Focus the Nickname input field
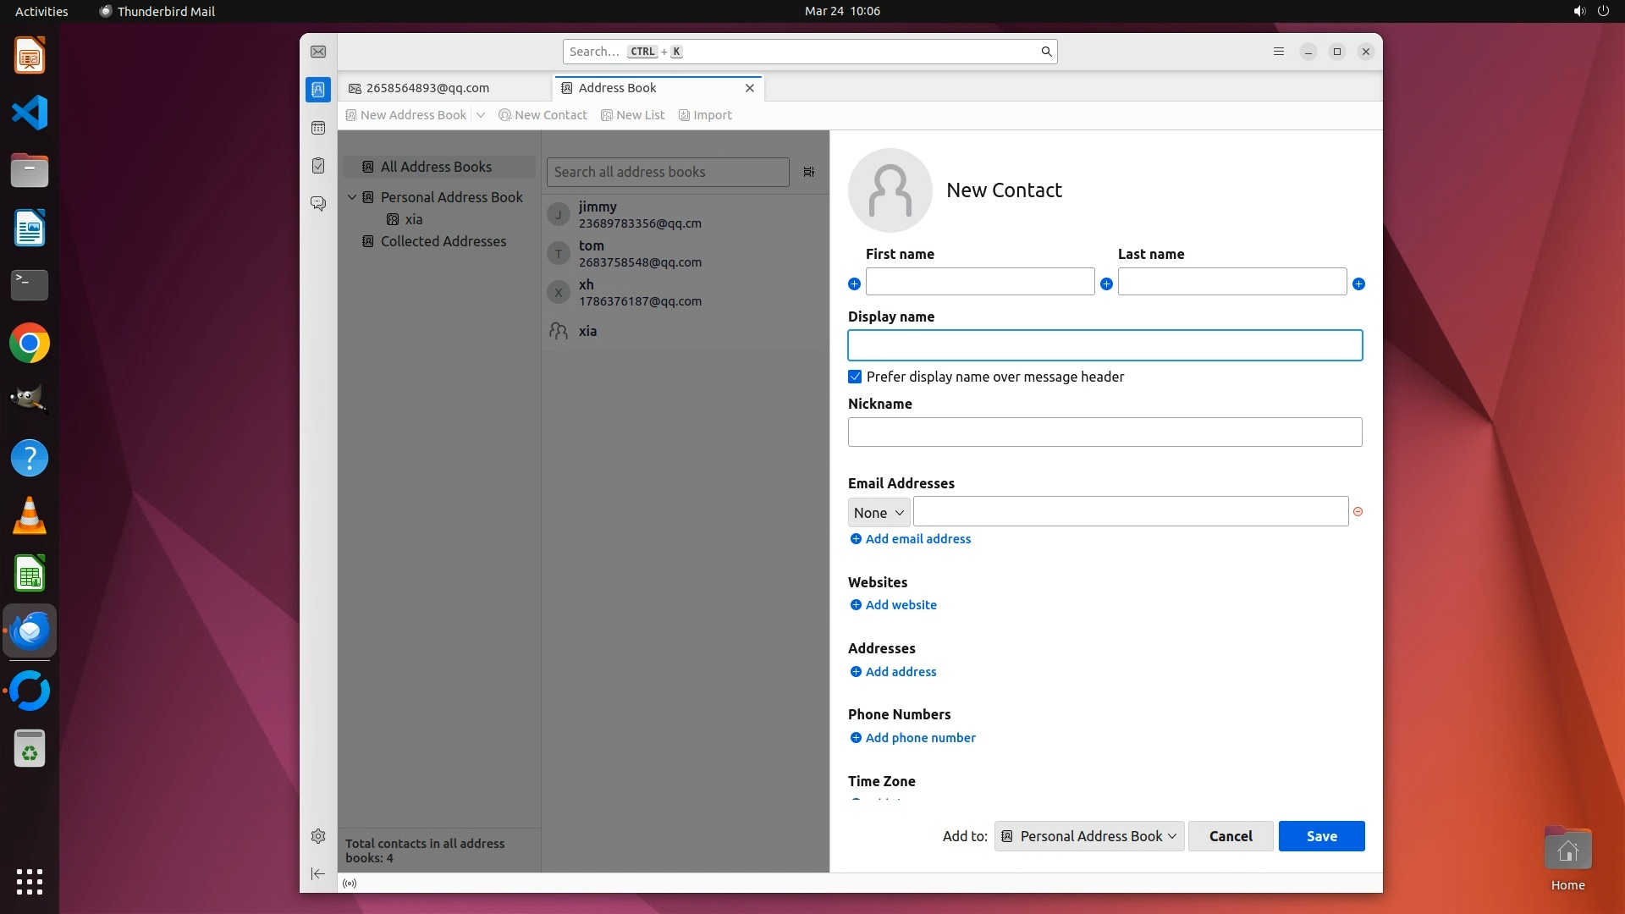 click(1104, 432)
